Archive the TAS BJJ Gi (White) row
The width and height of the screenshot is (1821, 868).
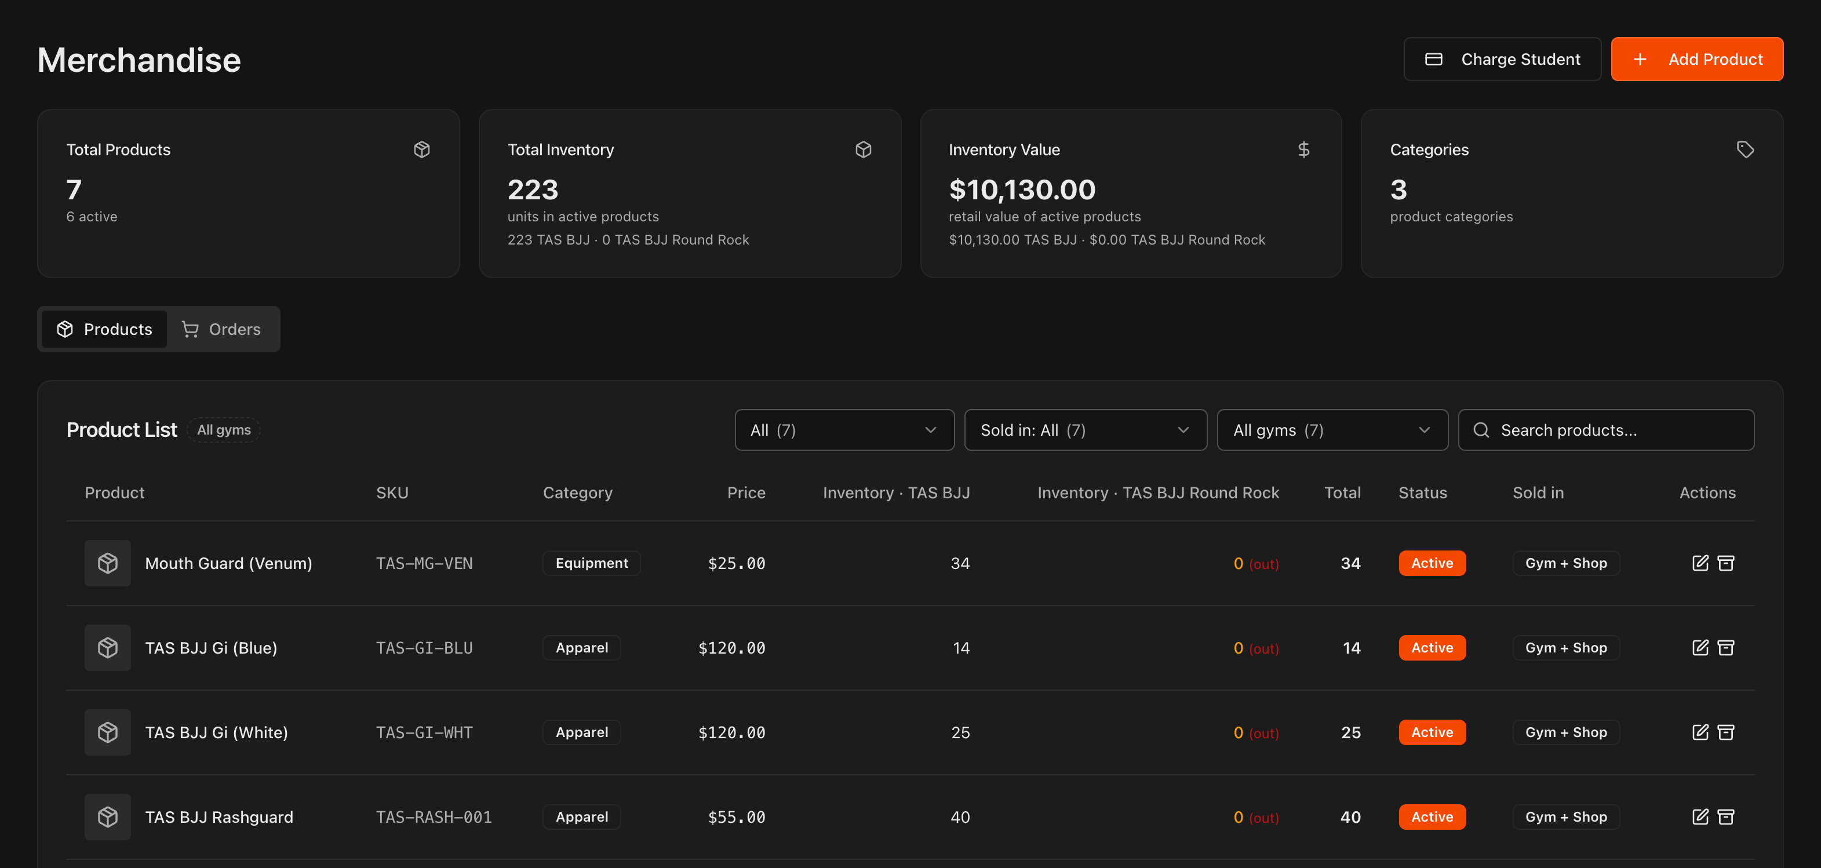point(1725,732)
